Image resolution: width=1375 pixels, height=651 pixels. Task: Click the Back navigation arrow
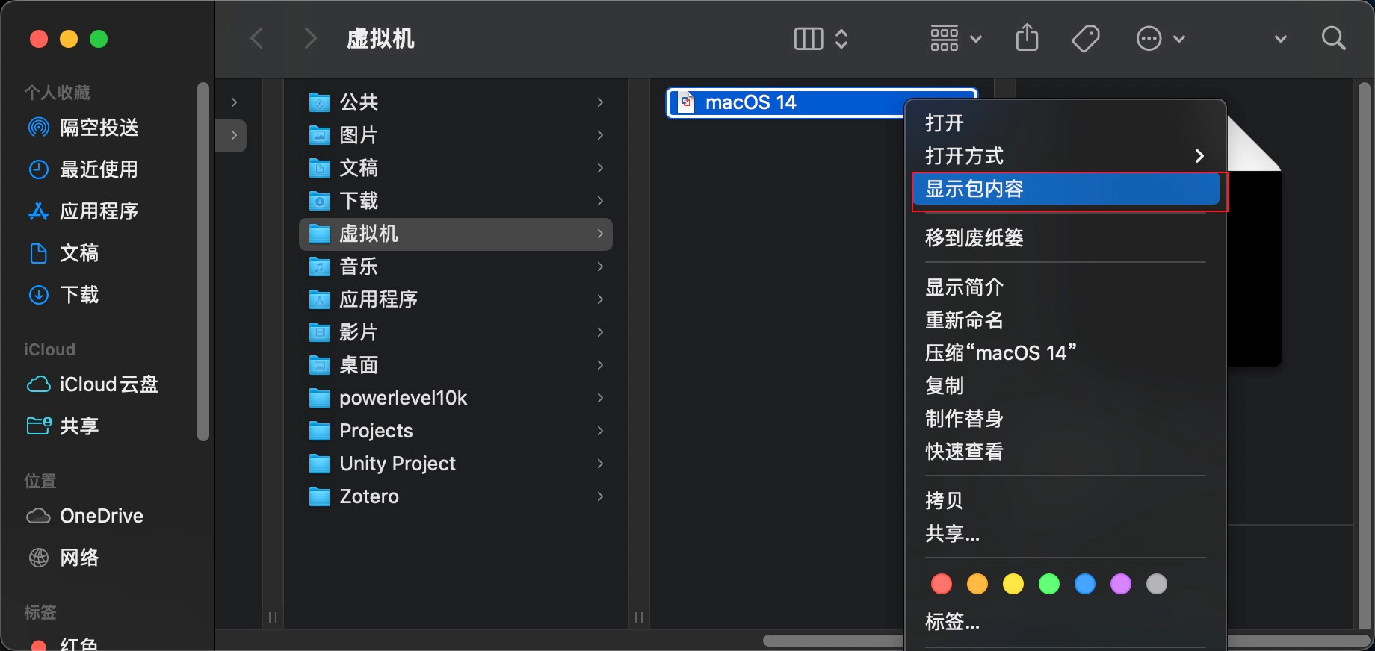point(257,37)
